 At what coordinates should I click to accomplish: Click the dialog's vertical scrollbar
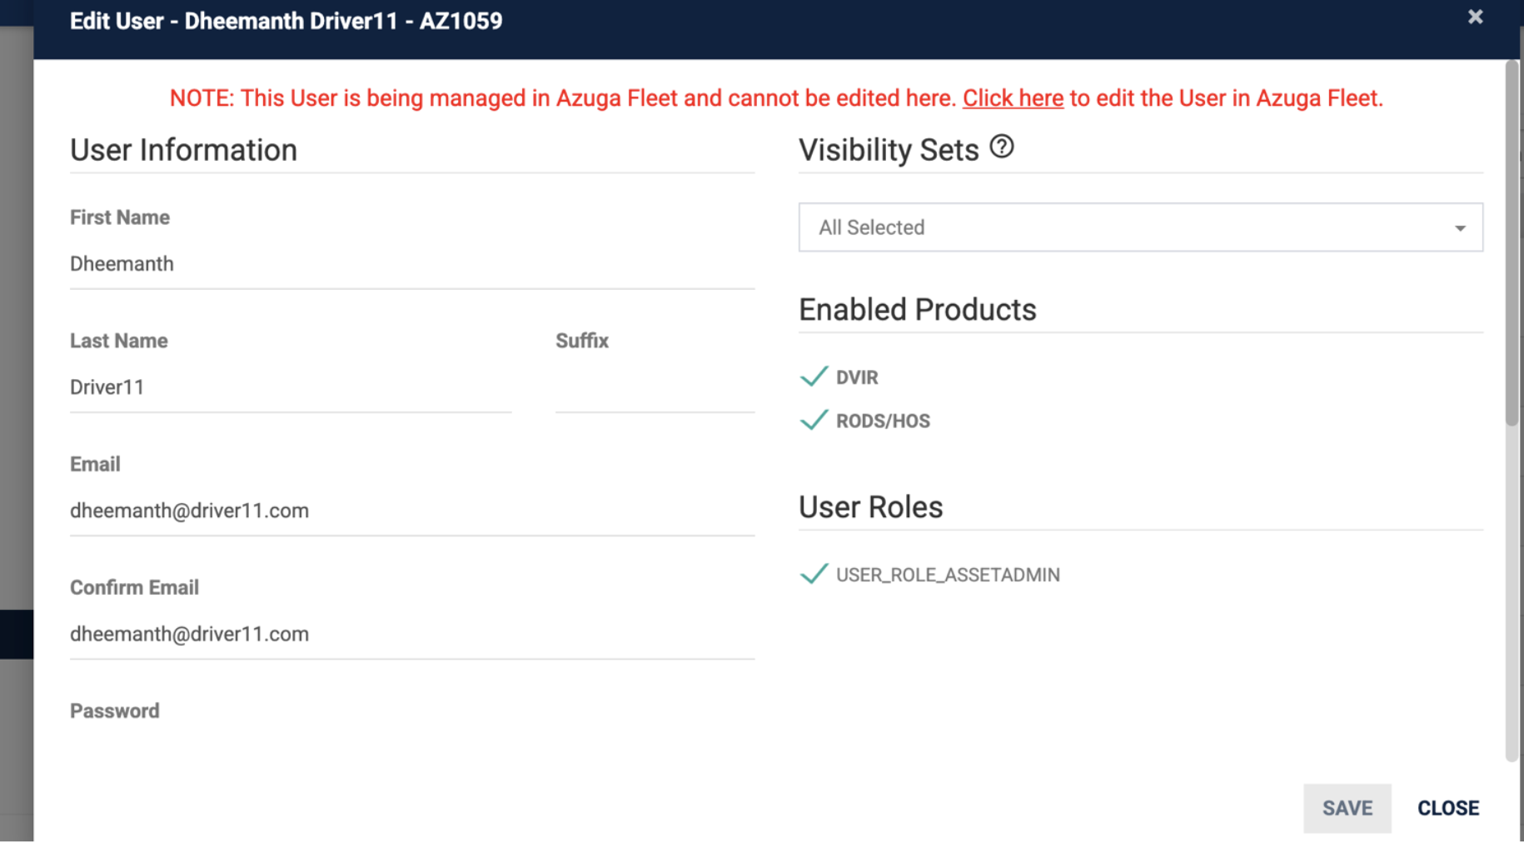(x=1512, y=250)
